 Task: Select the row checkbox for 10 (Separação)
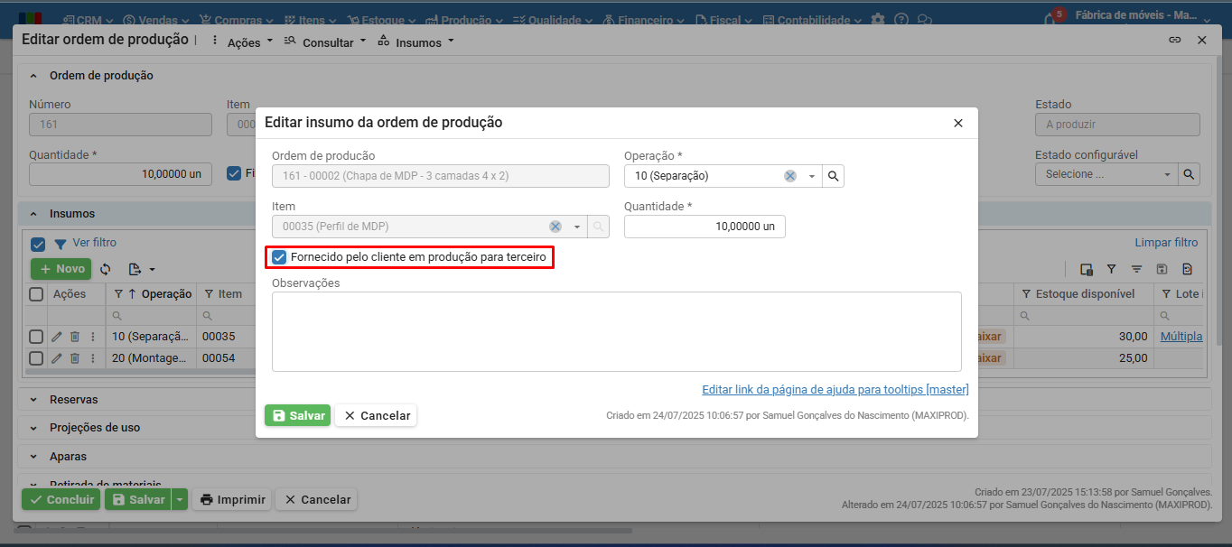tap(36, 336)
